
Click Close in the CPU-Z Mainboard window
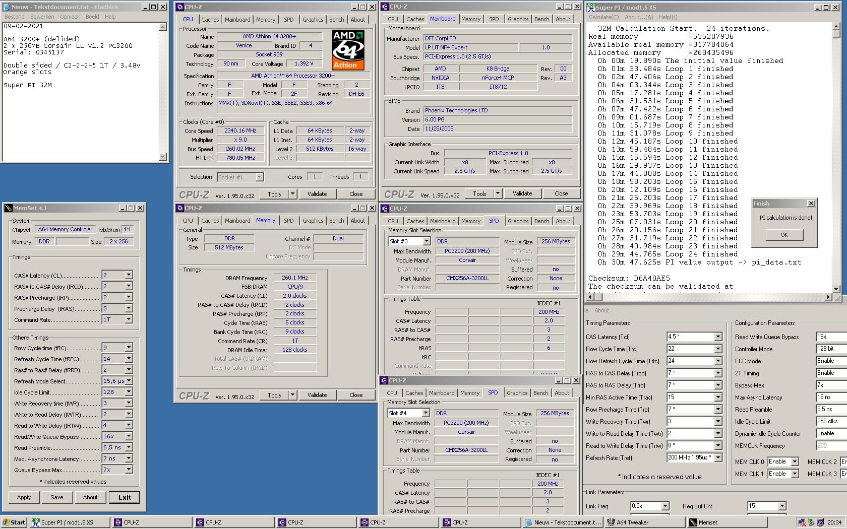[561, 193]
